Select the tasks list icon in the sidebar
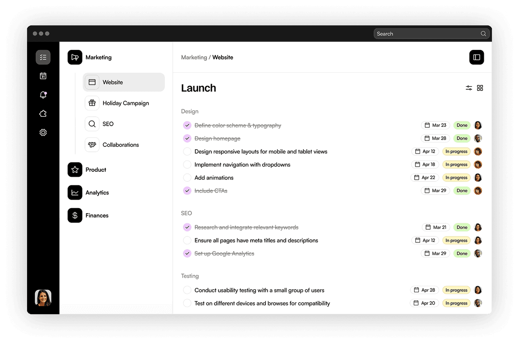 pos(43,57)
